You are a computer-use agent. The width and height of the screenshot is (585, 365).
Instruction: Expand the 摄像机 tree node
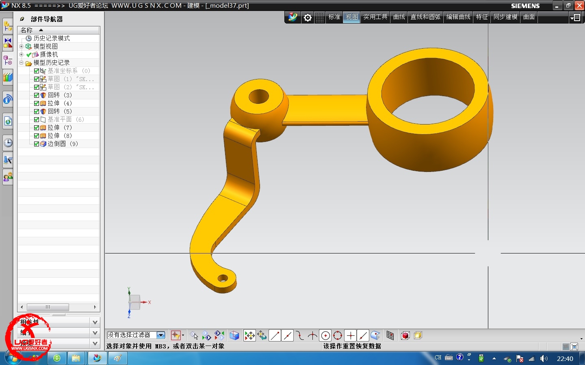click(21, 54)
